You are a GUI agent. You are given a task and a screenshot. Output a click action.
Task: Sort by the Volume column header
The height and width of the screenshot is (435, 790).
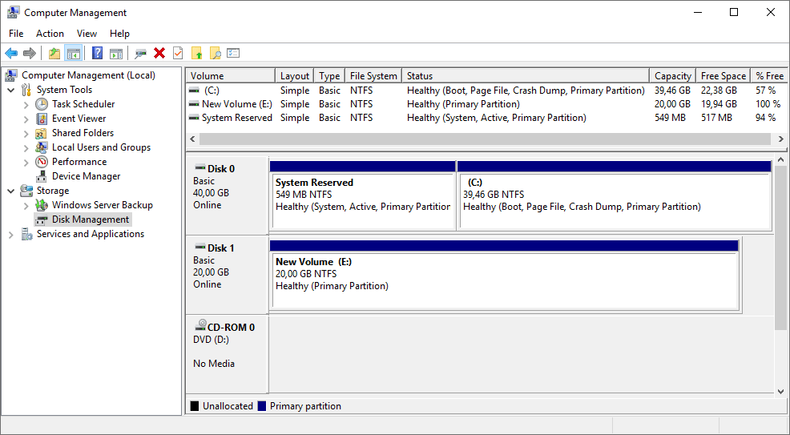coord(231,76)
